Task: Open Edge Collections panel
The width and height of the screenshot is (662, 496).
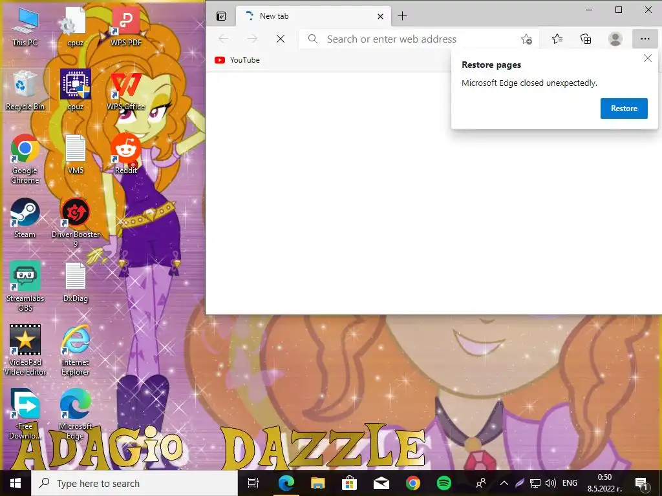Action: (x=586, y=39)
